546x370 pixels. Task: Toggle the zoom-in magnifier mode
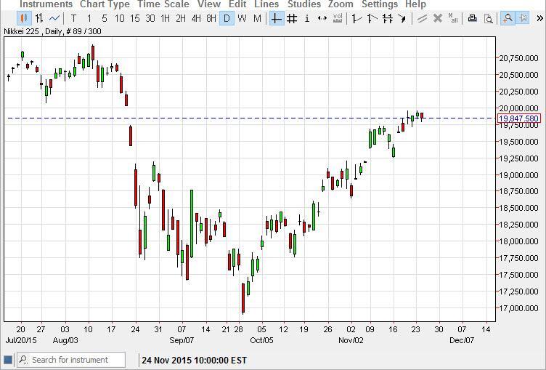(x=508, y=18)
